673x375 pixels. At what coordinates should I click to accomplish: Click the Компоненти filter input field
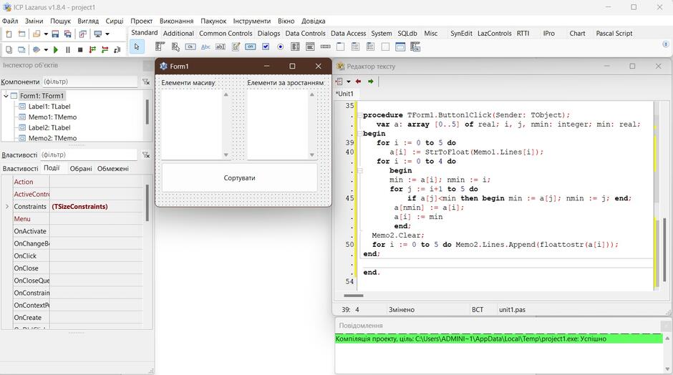coord(89,82)
